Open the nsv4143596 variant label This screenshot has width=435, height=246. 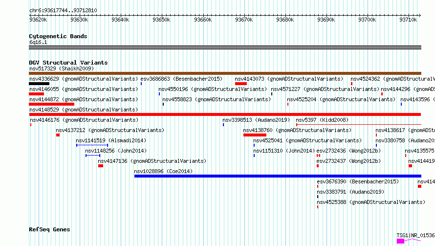click(x=417, y=99)
